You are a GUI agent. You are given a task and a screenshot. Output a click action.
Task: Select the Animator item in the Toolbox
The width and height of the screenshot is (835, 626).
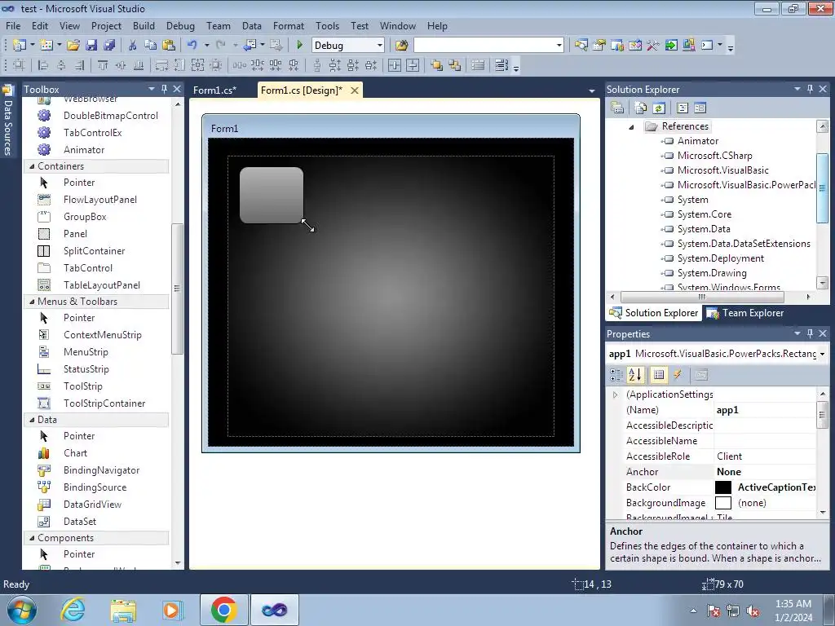[x=84, y=150]
